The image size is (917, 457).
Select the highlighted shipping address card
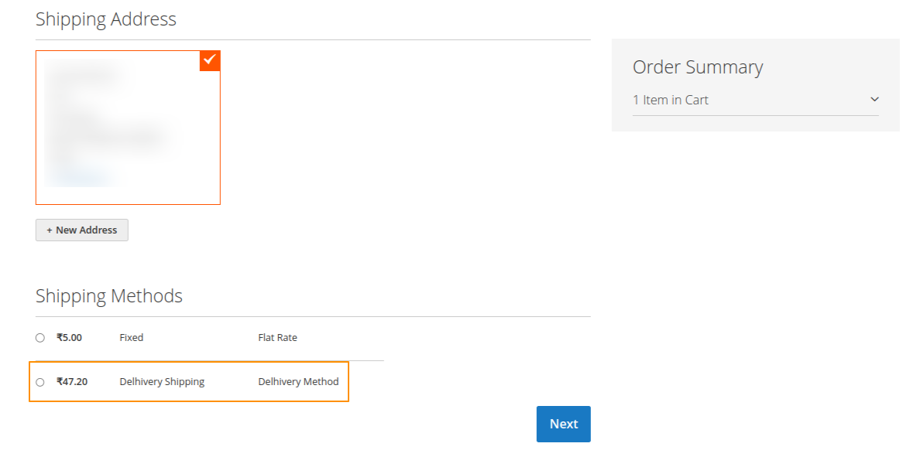[128, 127]
